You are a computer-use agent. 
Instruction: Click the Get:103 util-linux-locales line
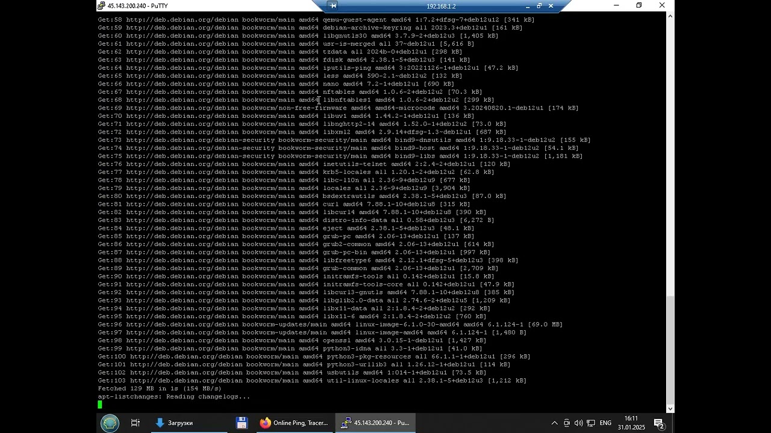coord(312,381)
